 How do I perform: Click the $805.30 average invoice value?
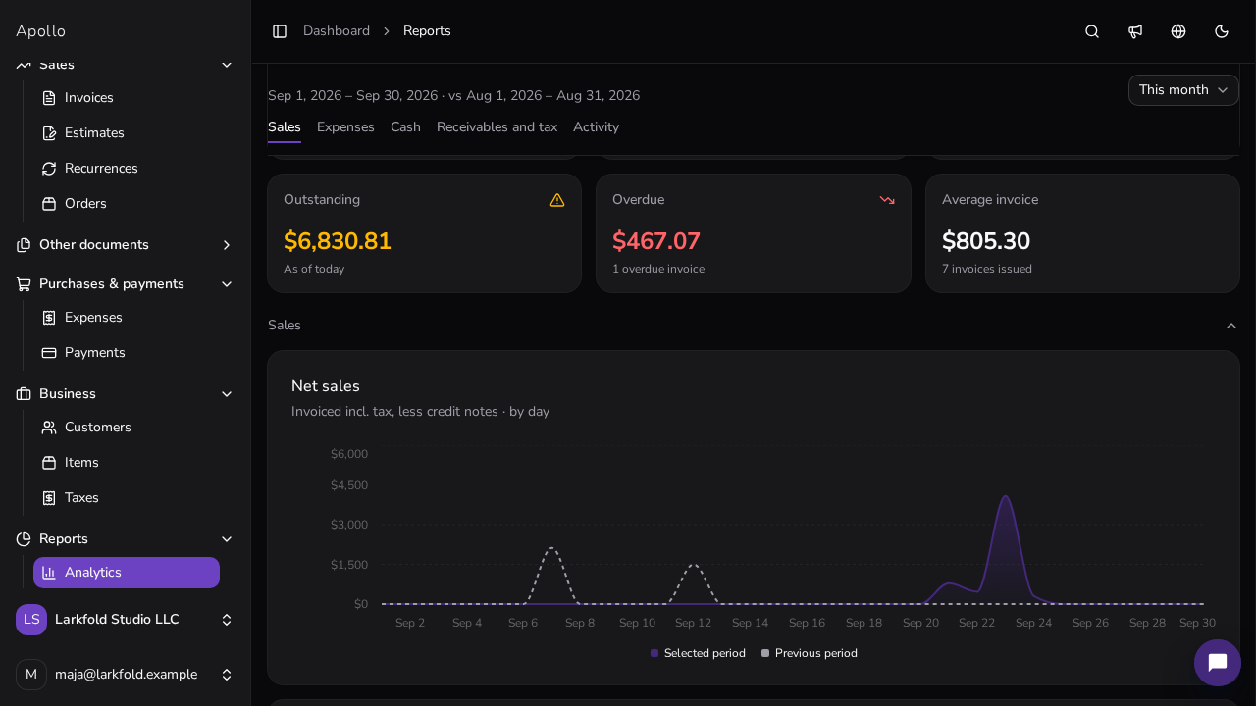[986, 241]
